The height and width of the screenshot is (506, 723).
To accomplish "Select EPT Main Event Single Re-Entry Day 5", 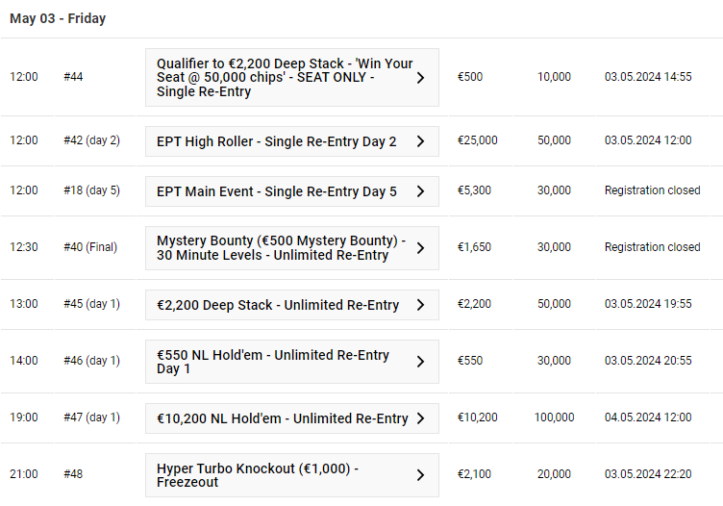I will point(292,191).
